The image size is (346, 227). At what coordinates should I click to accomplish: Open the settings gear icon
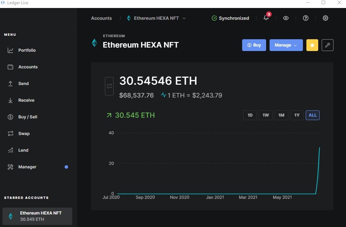pyautogui.click(x=326, y=18)
